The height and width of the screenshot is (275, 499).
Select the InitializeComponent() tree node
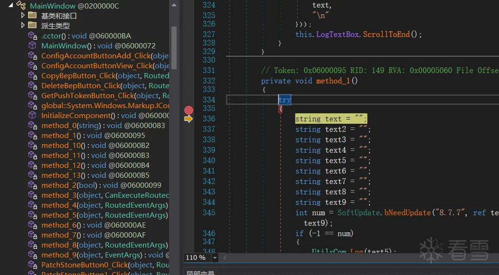tap(105, 115)
